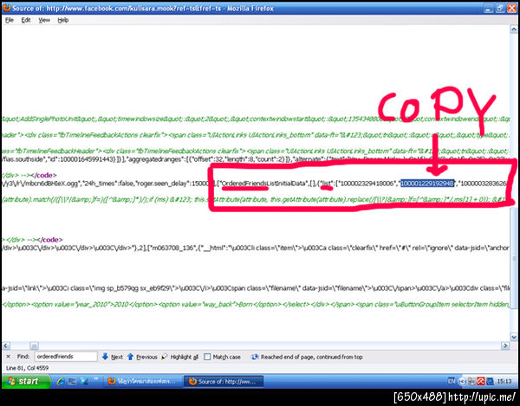Image resolution: width=520 pixels, height=406 pixels.
Task: Click the red antivirus tray icon
Action: coord(480,382)
